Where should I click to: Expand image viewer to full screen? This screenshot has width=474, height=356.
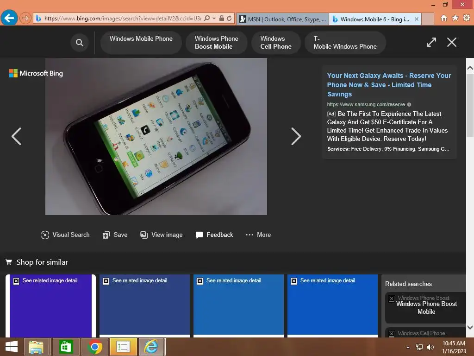(431, 42)
